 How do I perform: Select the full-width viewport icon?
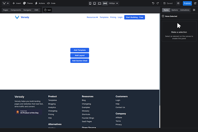coord(105,3)
